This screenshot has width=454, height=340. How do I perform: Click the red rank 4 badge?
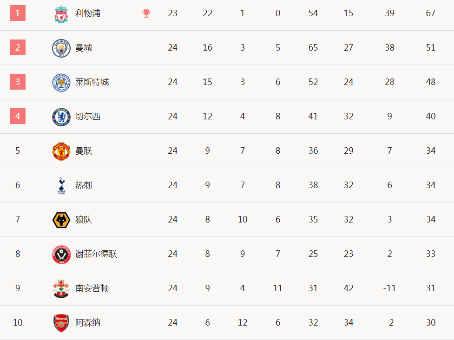18,117
